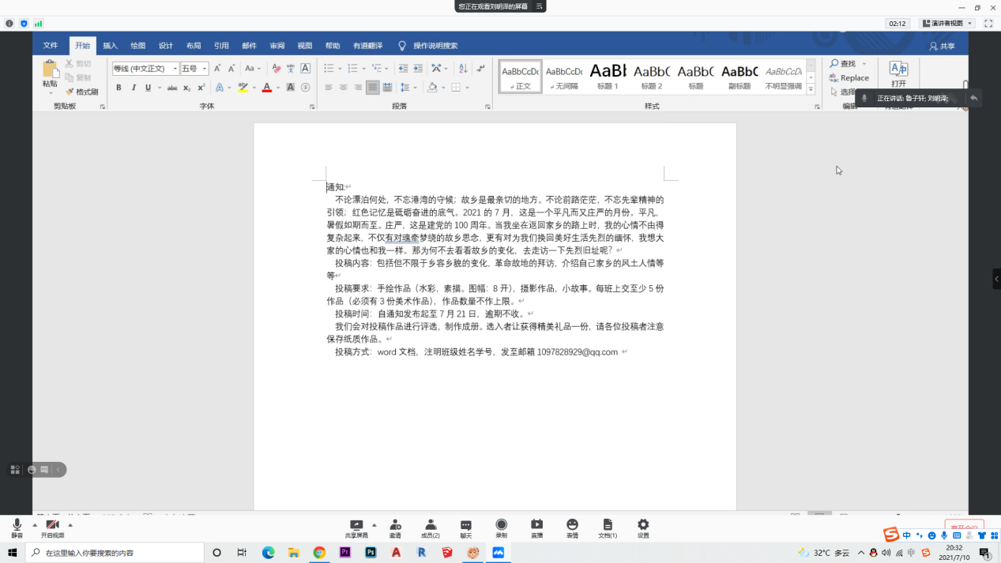
Task: Click the invite (邀请) icon
Action: [395, 527]
